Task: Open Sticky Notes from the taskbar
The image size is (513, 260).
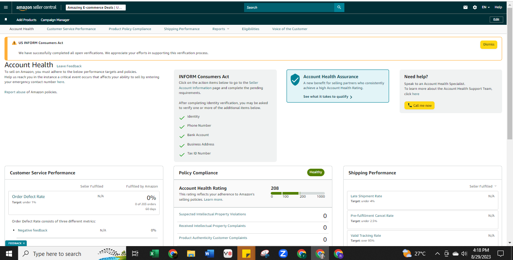Action: 246,254
